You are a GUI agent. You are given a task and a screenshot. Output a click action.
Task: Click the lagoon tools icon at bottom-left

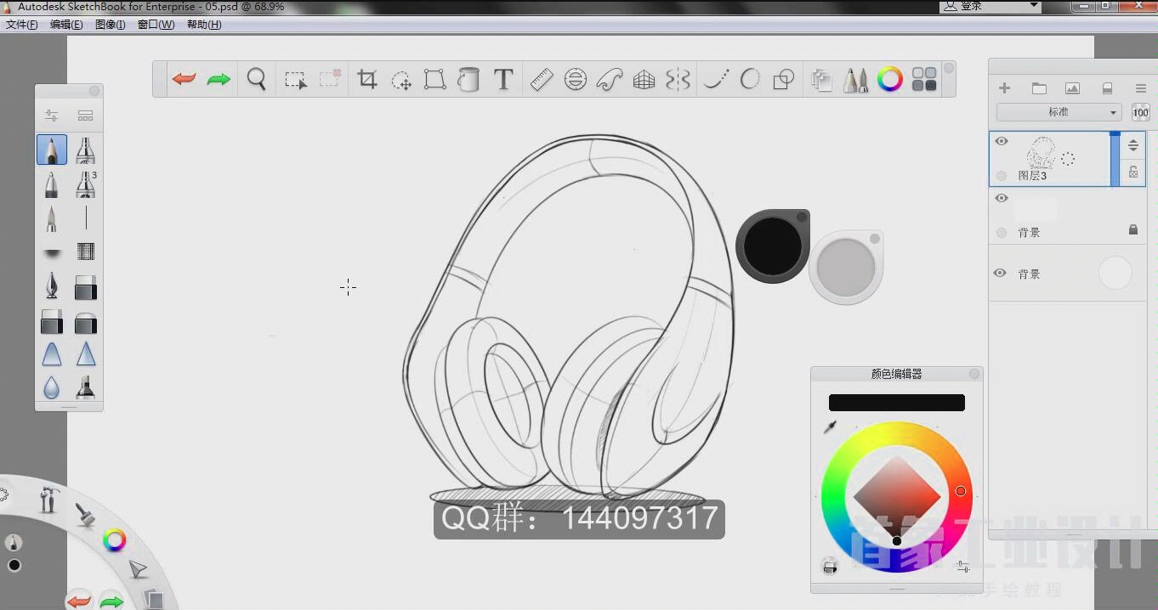click(x=48, y=499)
